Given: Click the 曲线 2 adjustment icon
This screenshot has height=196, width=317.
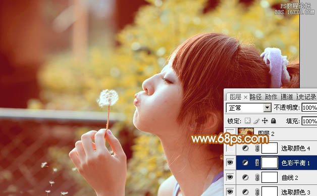Looking at the screenshot, I should (245, 177).
